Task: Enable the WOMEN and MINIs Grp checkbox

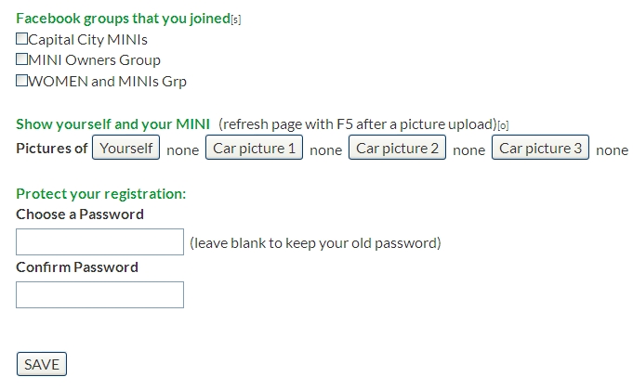Action: pyautogui.click(x=22, y=81)
